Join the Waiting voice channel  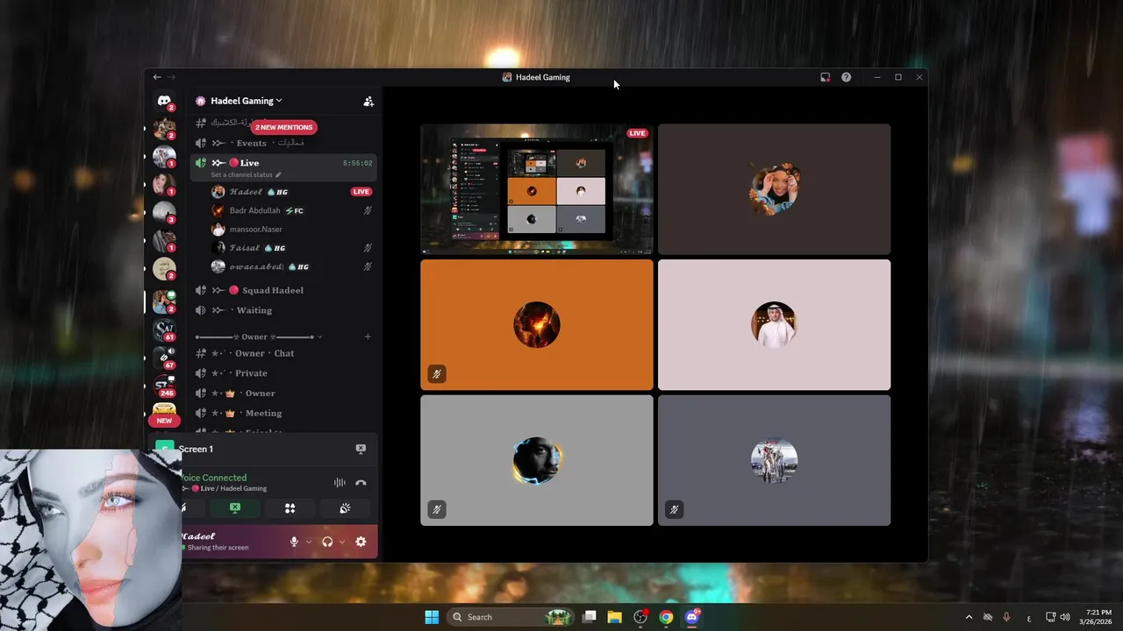point(284,310)
